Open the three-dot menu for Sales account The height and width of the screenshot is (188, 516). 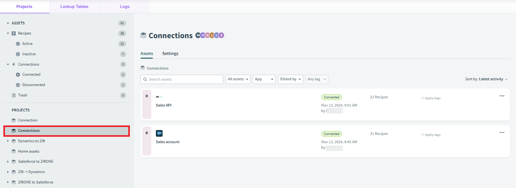[502, 132]
